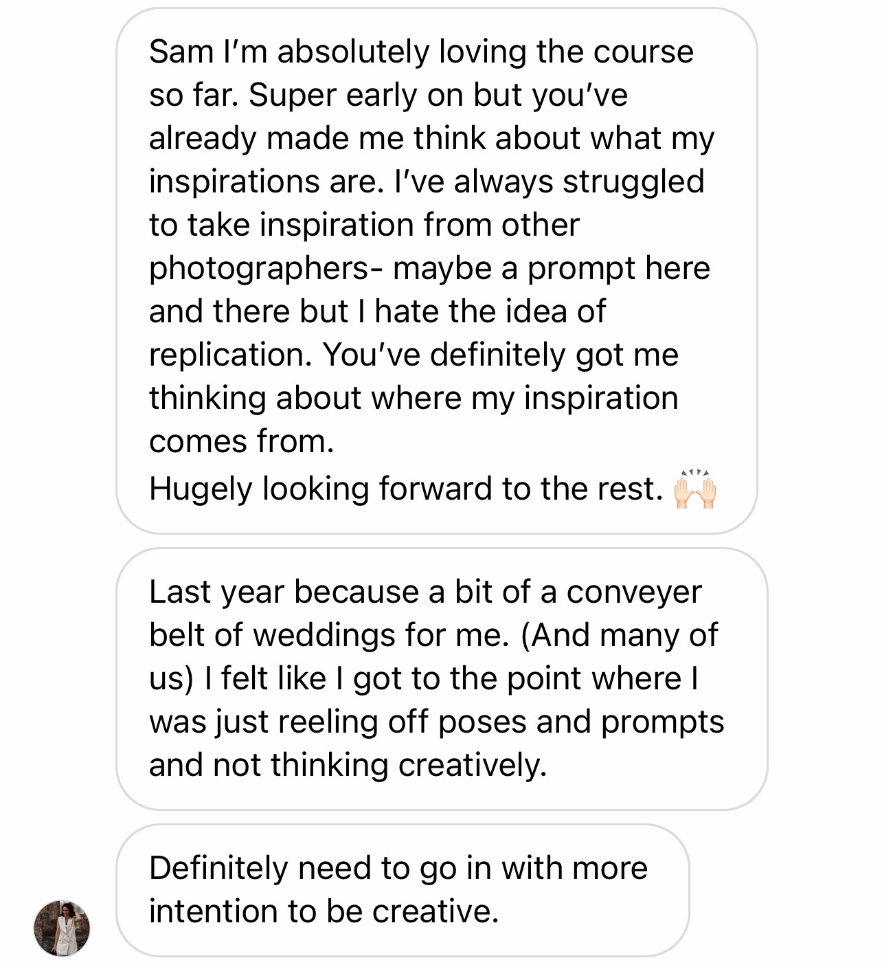Click the raising hands emoji

point(695,489)
